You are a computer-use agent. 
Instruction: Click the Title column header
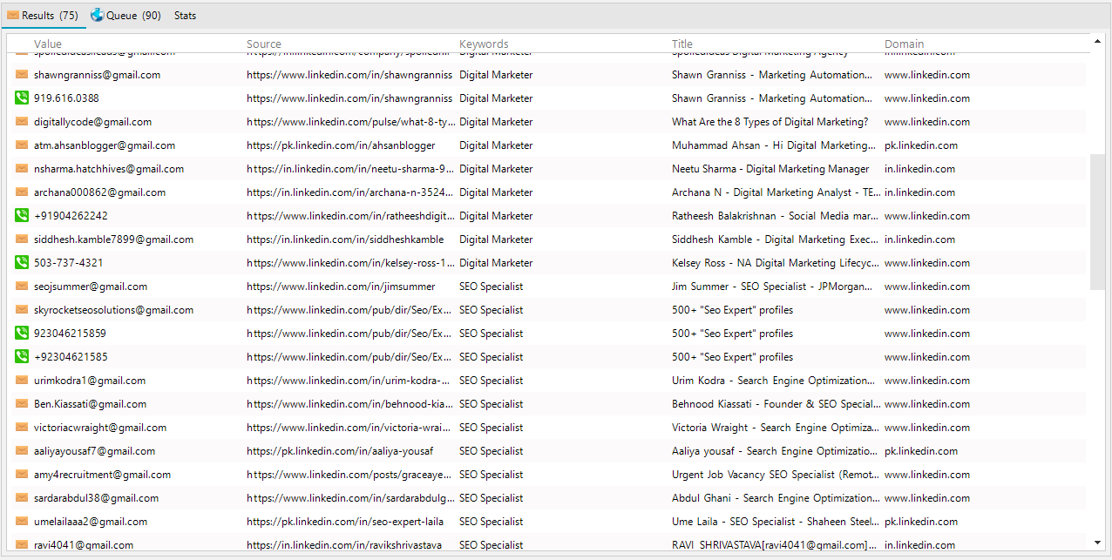[682, 44]
